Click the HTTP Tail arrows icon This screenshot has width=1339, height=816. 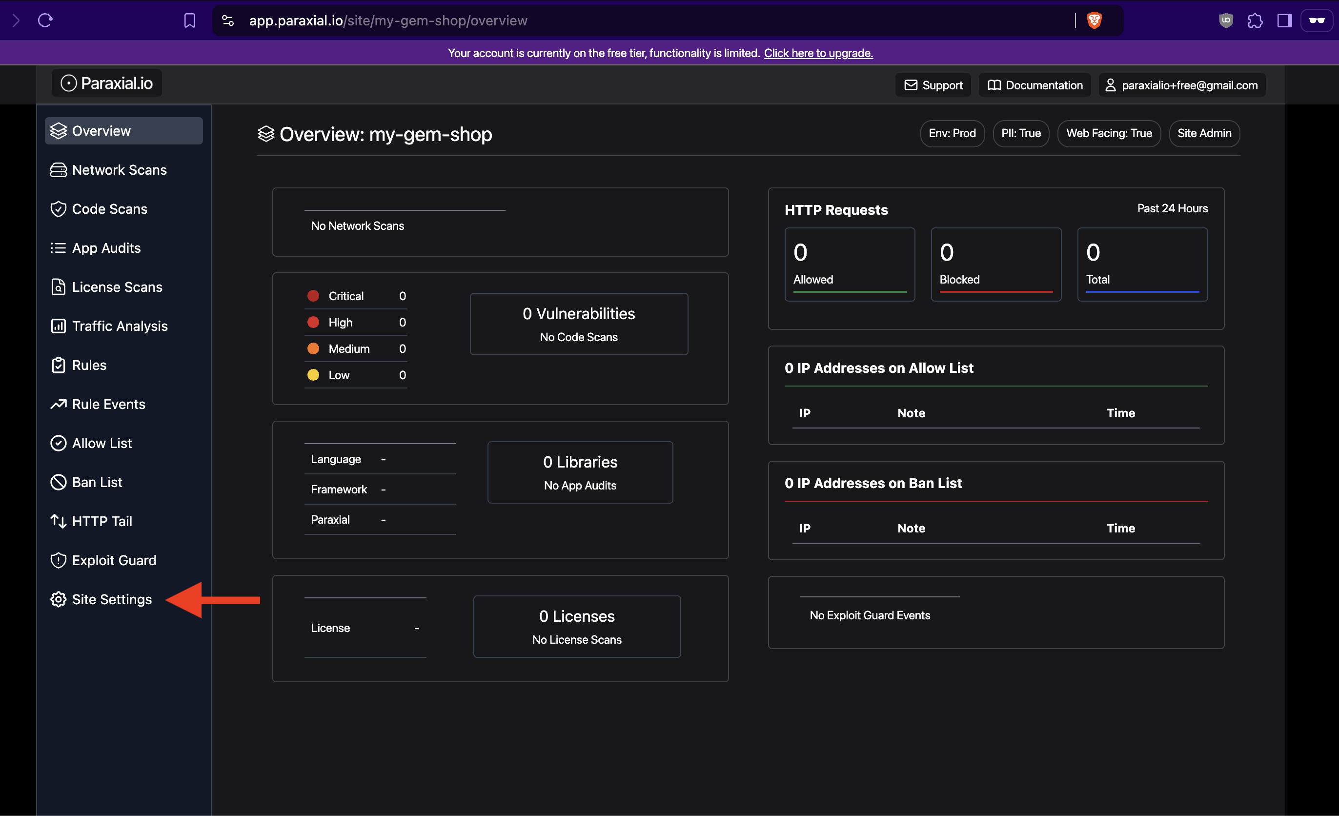point(58,521)
